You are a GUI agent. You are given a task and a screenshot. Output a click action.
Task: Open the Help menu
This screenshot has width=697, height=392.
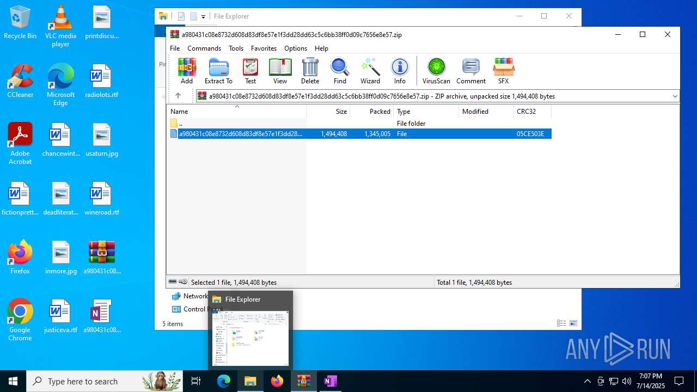tap(321, 48)
